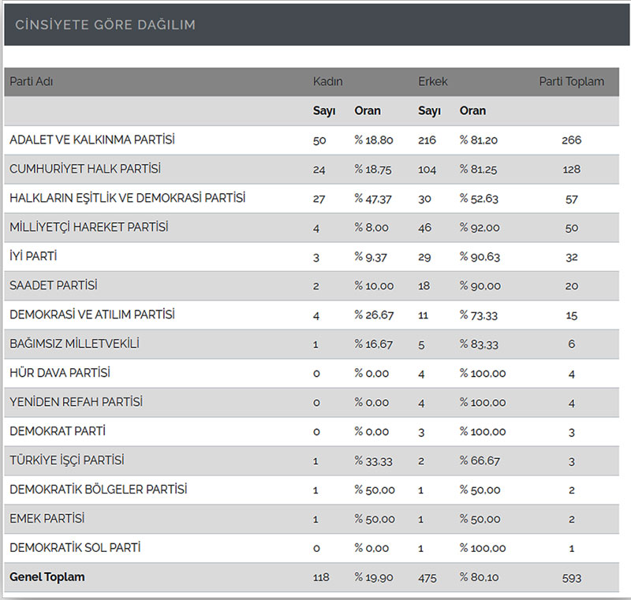Select 'İYİ PARTİ' row name

(33, 256)
